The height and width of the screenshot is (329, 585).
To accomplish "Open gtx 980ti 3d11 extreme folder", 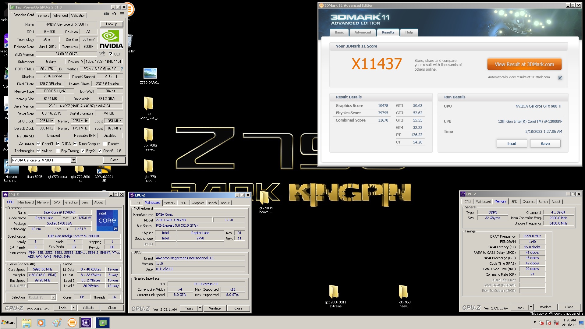I will (335, 296).
